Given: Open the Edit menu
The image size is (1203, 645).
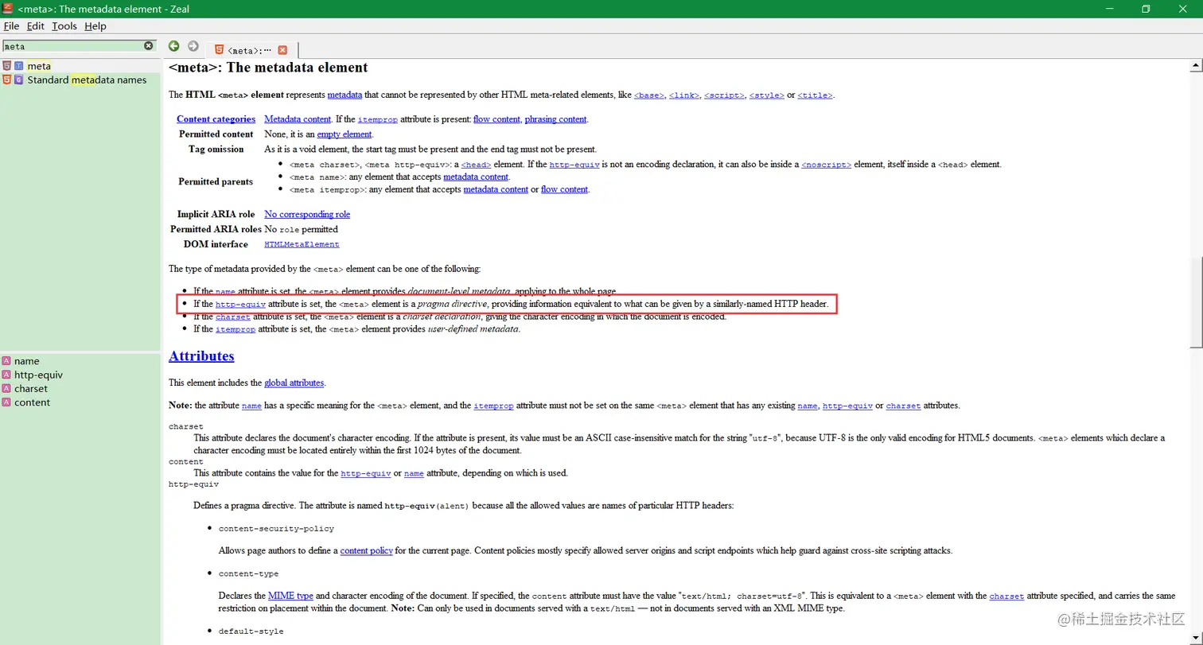Looking at the screenshot, I should [36, 26].
